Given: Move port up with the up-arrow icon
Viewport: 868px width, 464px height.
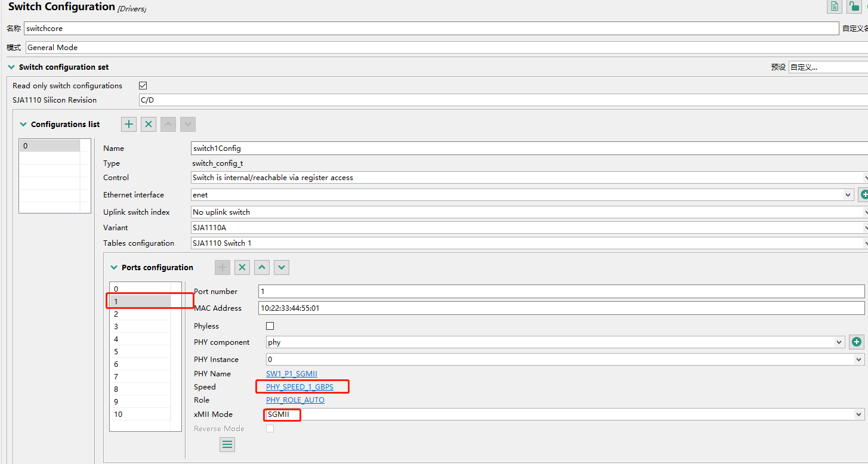Looking at the screenshot, I should pyautogui.click(x=261, y=267).
